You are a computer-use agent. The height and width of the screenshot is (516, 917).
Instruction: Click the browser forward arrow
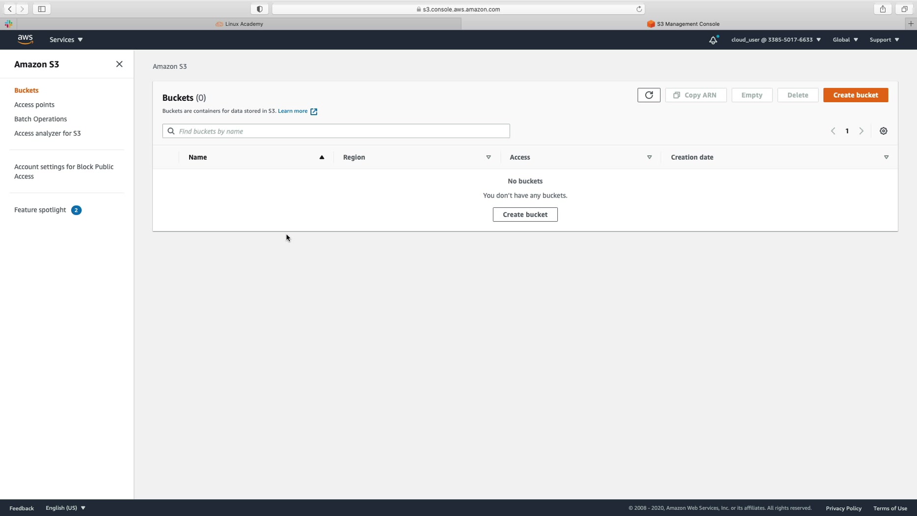pos(22,9)
